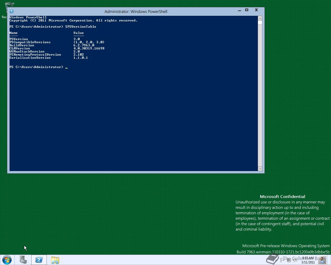
Task: Click the "SerializationVersion" row name
Action: pyautogui.click(x=30, y=58)
